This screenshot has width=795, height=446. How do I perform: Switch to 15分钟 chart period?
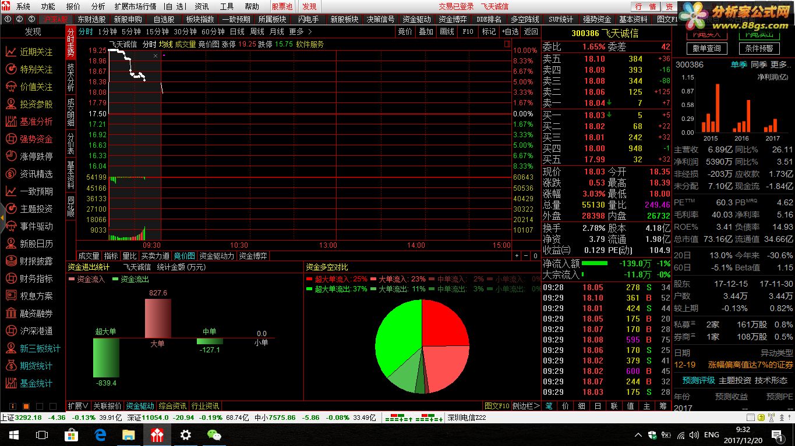[157, 31]
